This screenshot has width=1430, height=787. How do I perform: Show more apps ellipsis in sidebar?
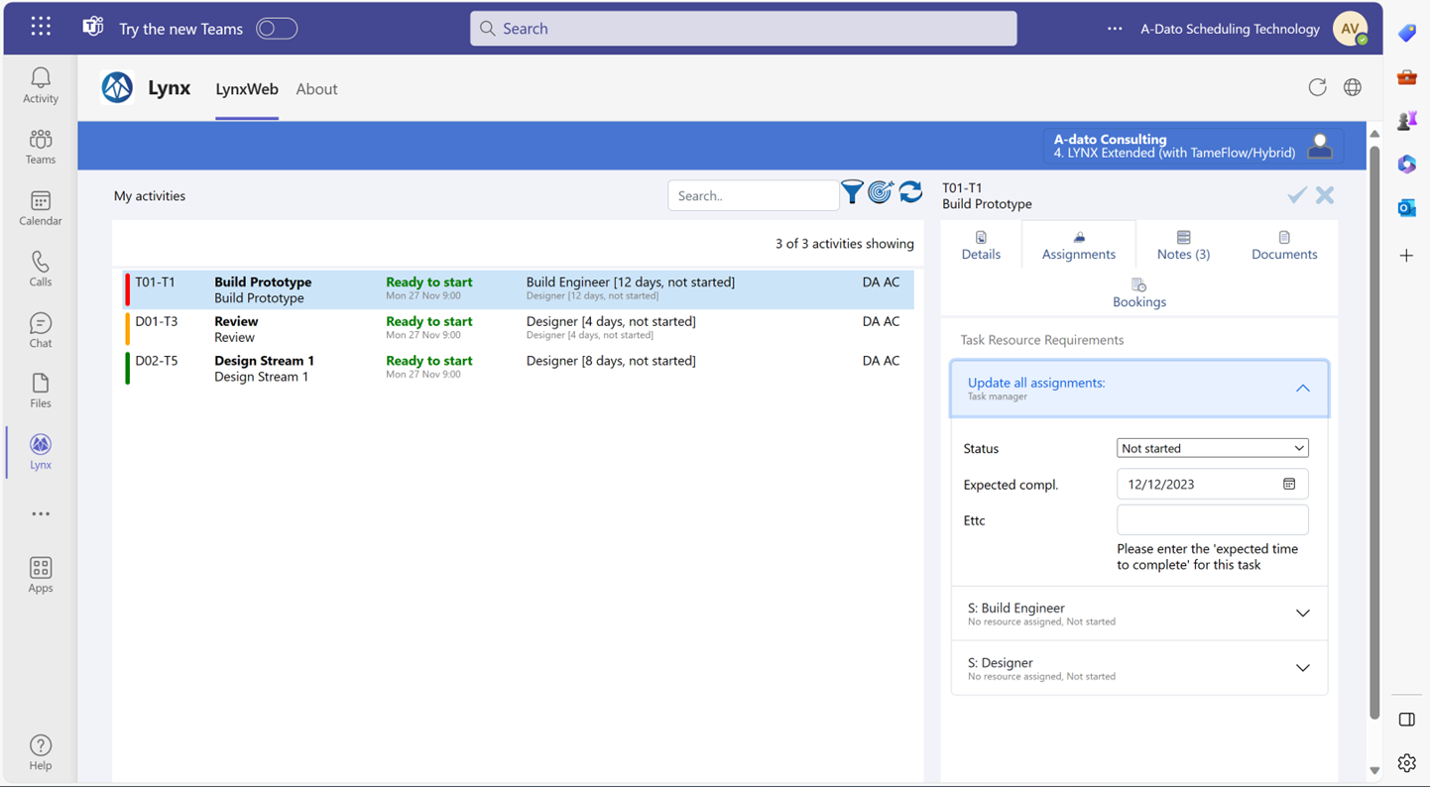click(x=41, y=513)
